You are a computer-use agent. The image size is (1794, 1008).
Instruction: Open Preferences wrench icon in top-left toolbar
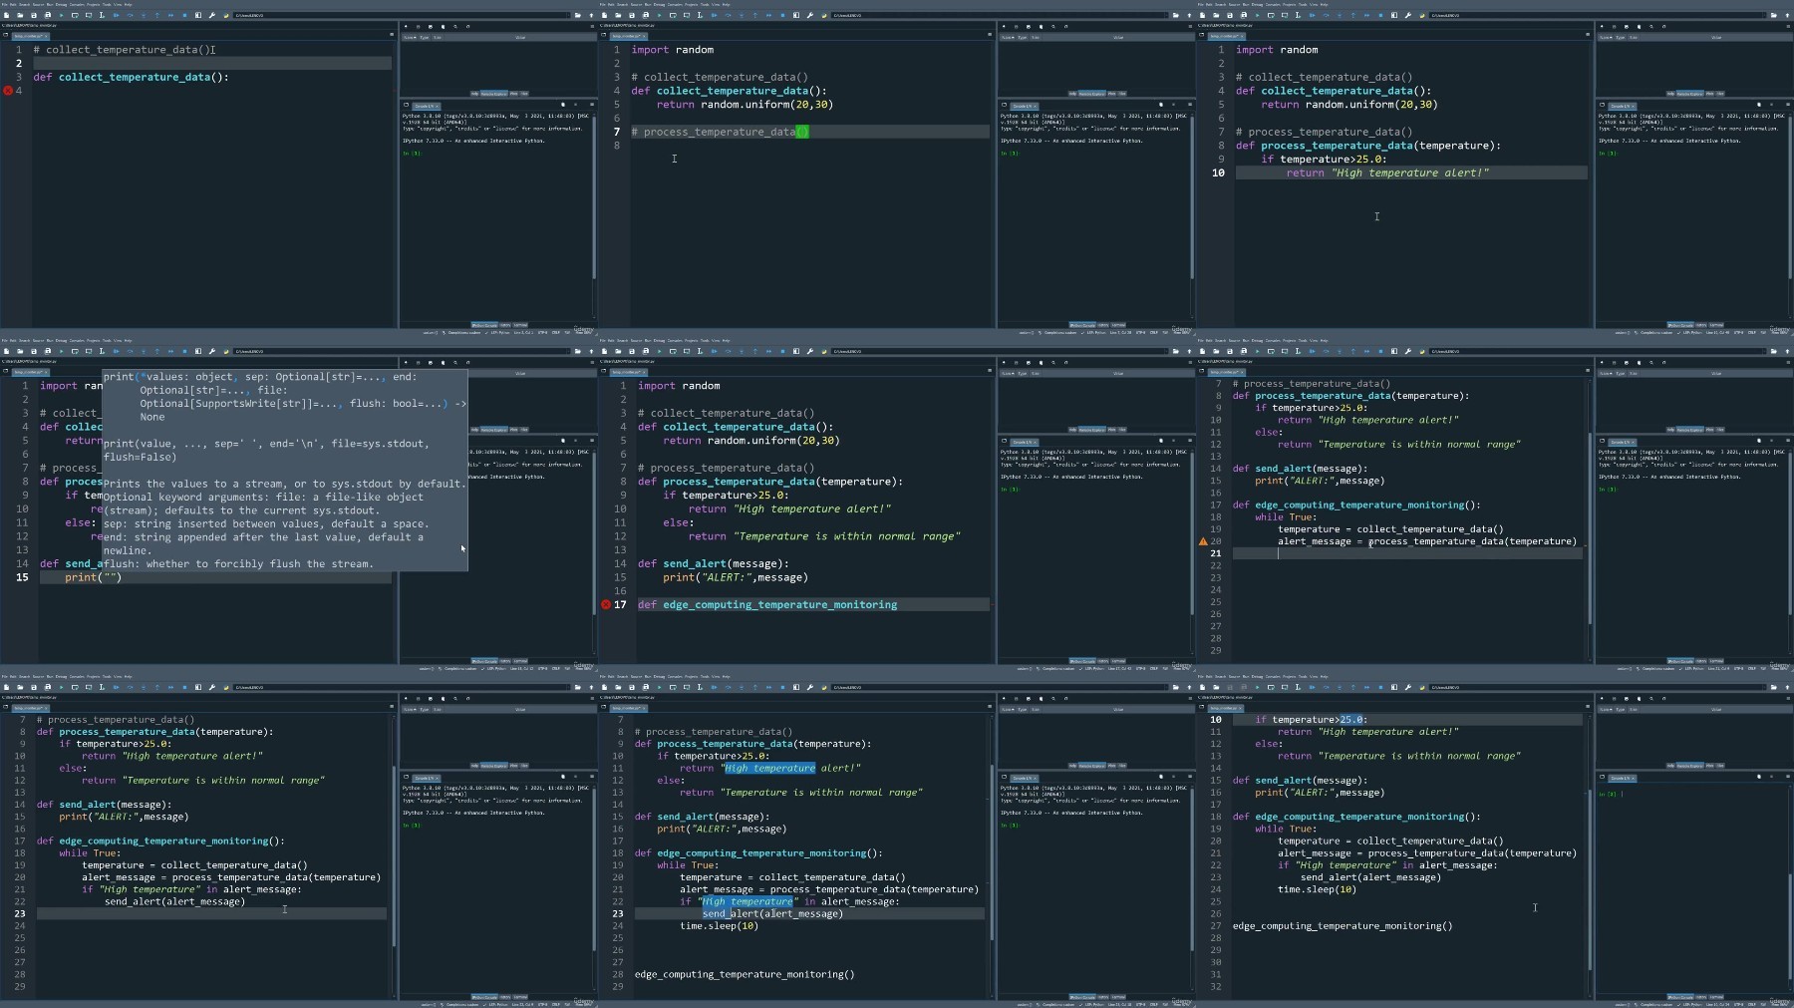(x=212, y=15)
